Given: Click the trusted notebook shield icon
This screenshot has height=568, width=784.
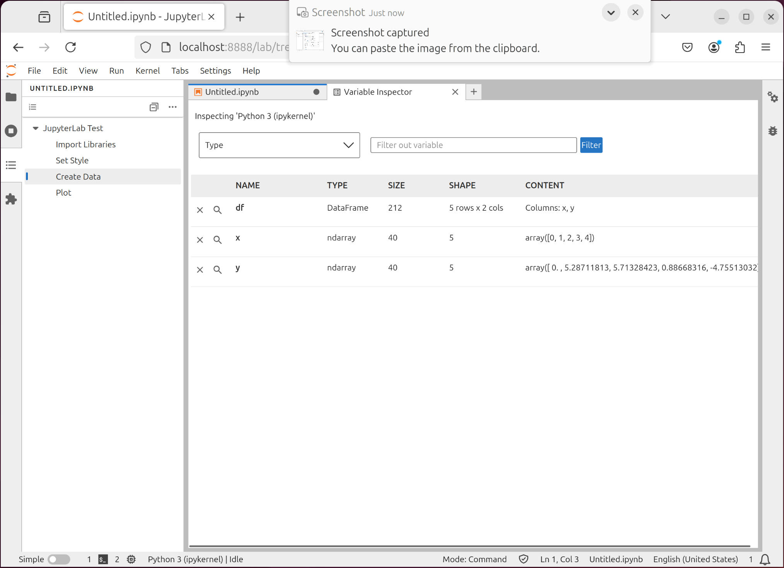Looking at the screenshot, I should pyautogui.click(x=523, y=559).
